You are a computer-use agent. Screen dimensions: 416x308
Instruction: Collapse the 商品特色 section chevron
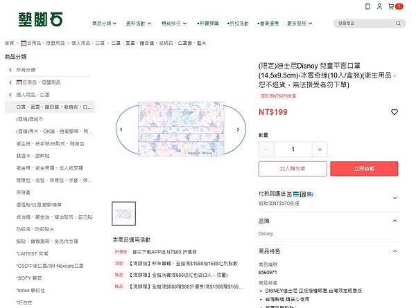[395, 251]
